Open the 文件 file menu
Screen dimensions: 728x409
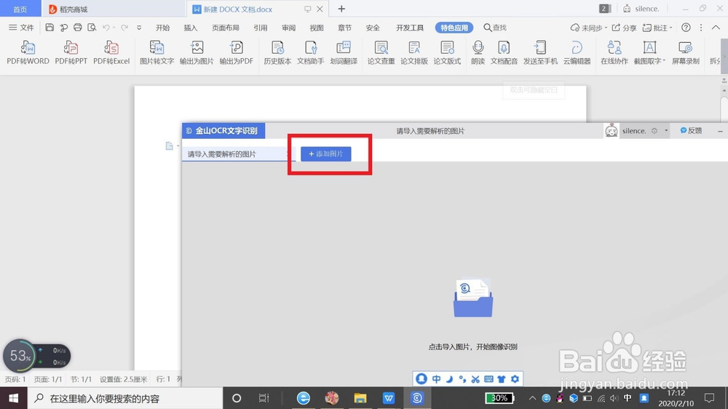(x=21, y=28)
